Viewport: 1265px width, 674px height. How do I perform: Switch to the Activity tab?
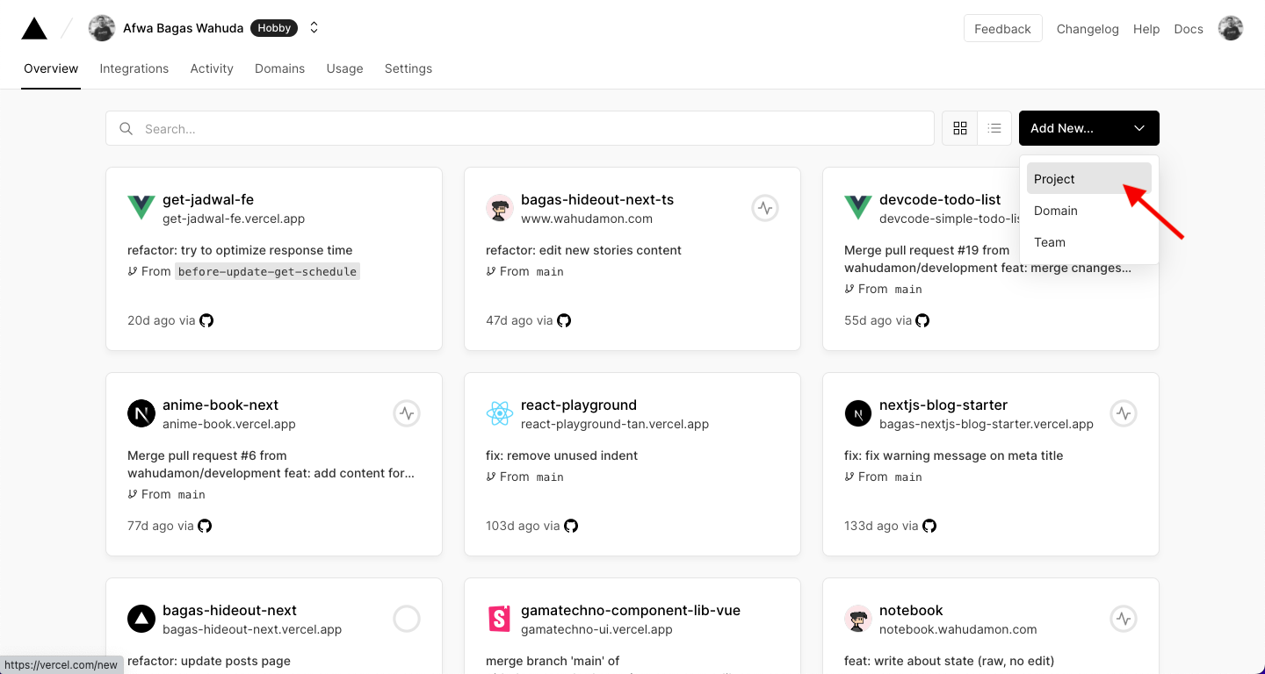point(212,68)
